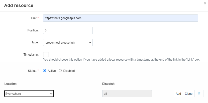Image resolution: width=208 pixels, height=103 pixels.
Task: Focus the Link field with fonts.googleapis.com
Action: pos(121,18)
